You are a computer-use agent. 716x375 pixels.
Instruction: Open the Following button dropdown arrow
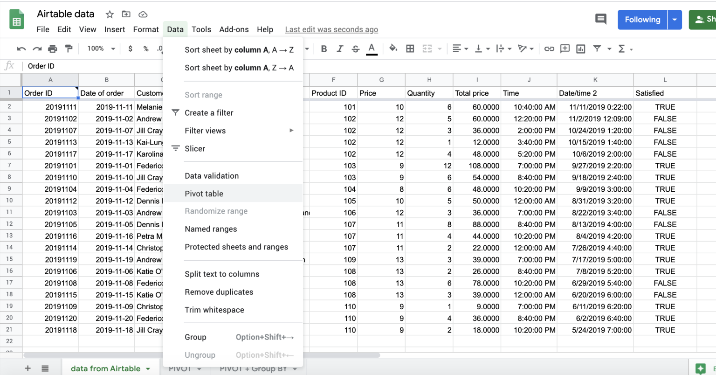click(675, 20)
